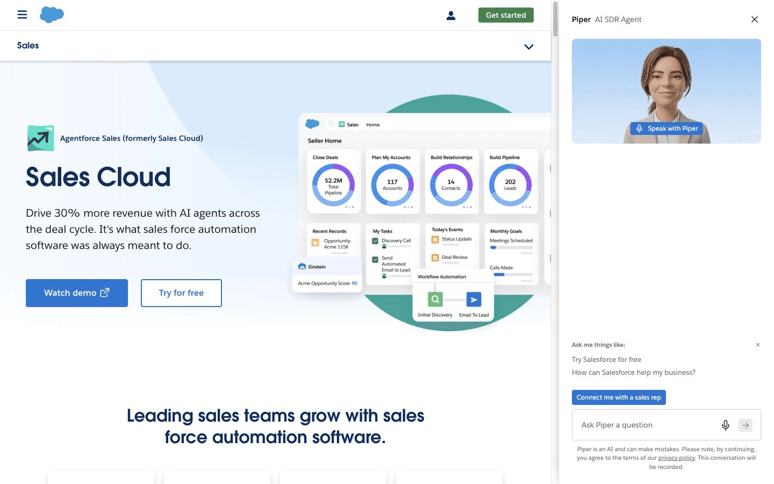Click the Sales Cloud main heading
The image size is (774, 484).
click(98, 177)
